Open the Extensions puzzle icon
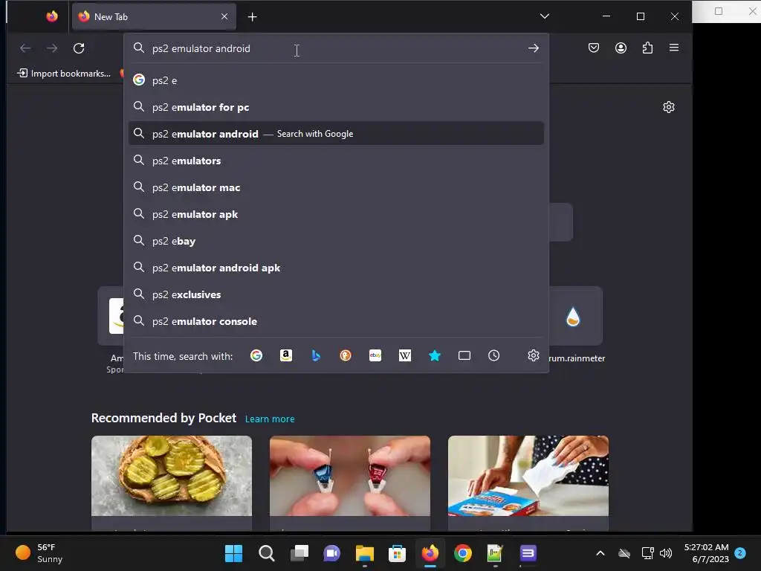Viewport: 761px width, 571px height. pos(647,48)
